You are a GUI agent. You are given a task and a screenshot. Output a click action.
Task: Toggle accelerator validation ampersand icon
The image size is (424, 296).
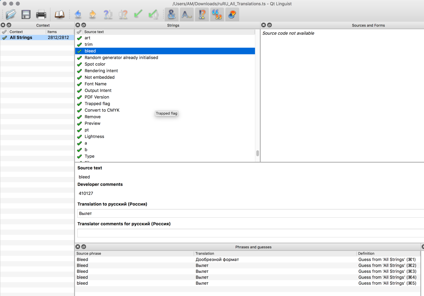[x=171, y=14]
